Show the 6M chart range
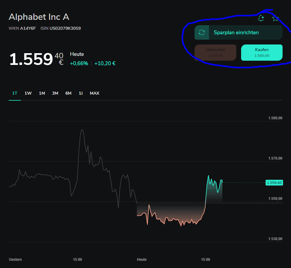 [68, 93]
